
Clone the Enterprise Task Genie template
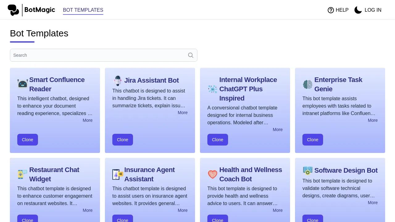[313, 140]
